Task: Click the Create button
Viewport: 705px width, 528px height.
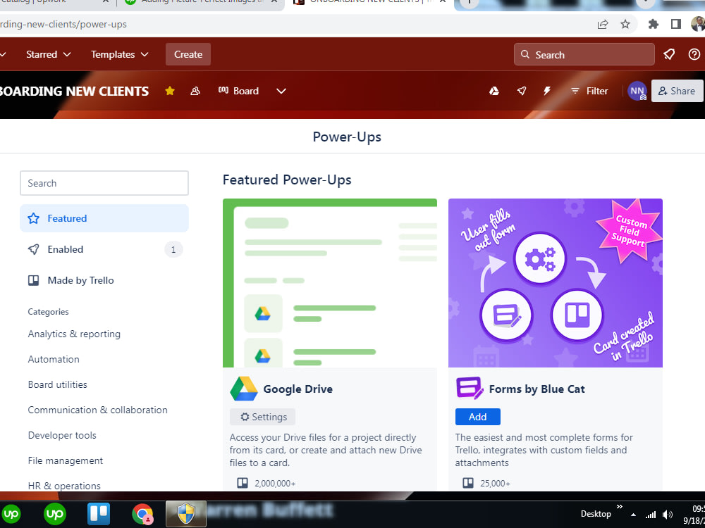Action: coord(188,54)
